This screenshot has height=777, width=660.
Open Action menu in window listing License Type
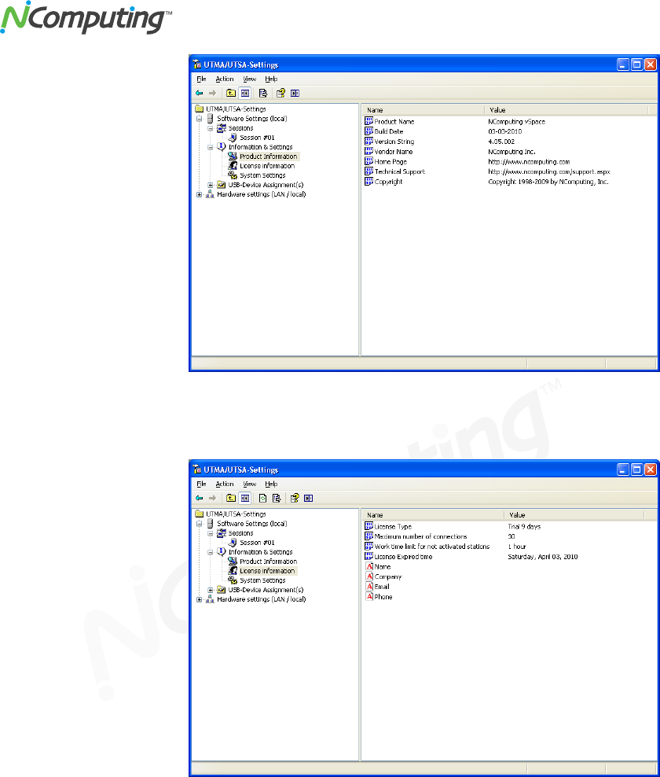point(224,484)
